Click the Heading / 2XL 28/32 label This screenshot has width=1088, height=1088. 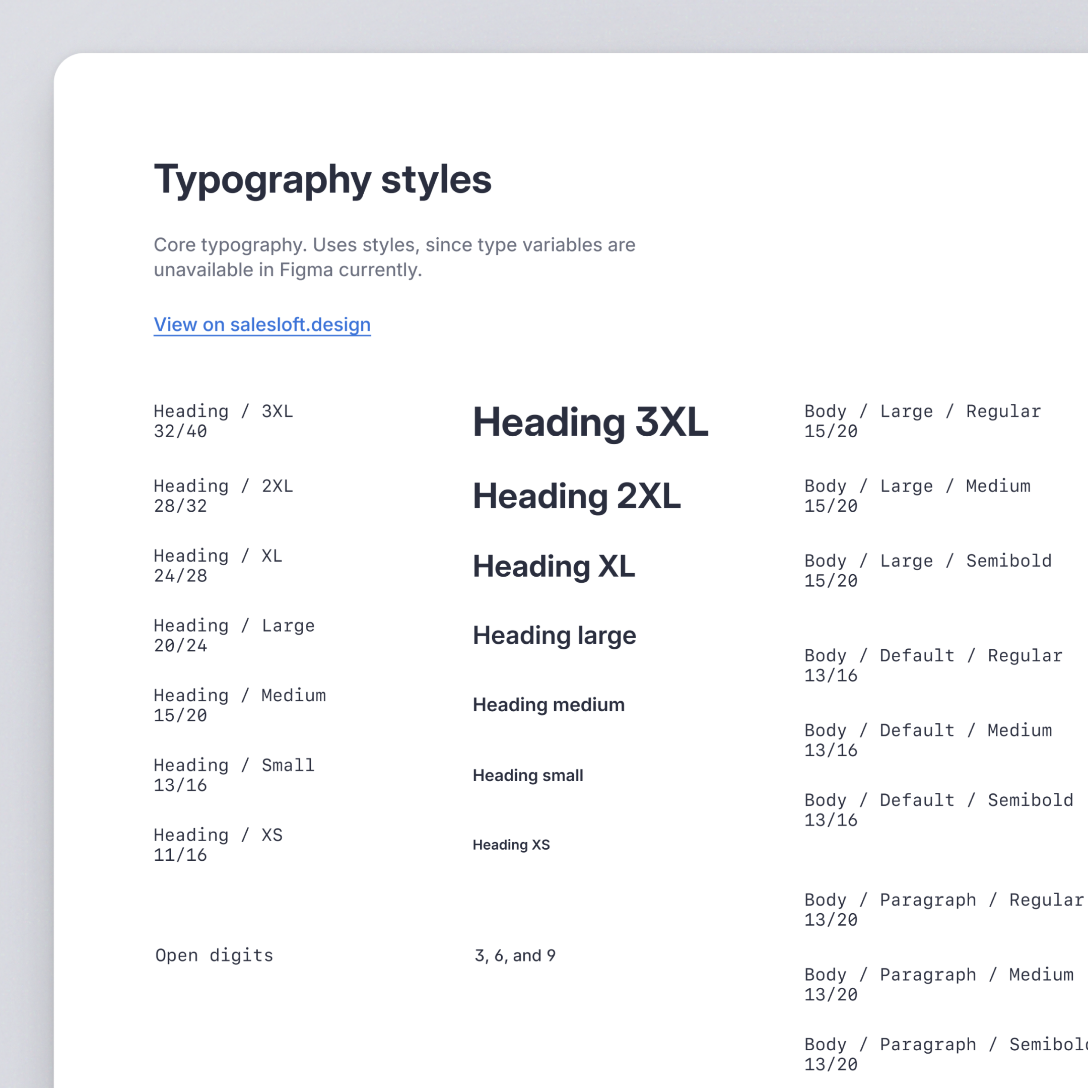point(224,496)
